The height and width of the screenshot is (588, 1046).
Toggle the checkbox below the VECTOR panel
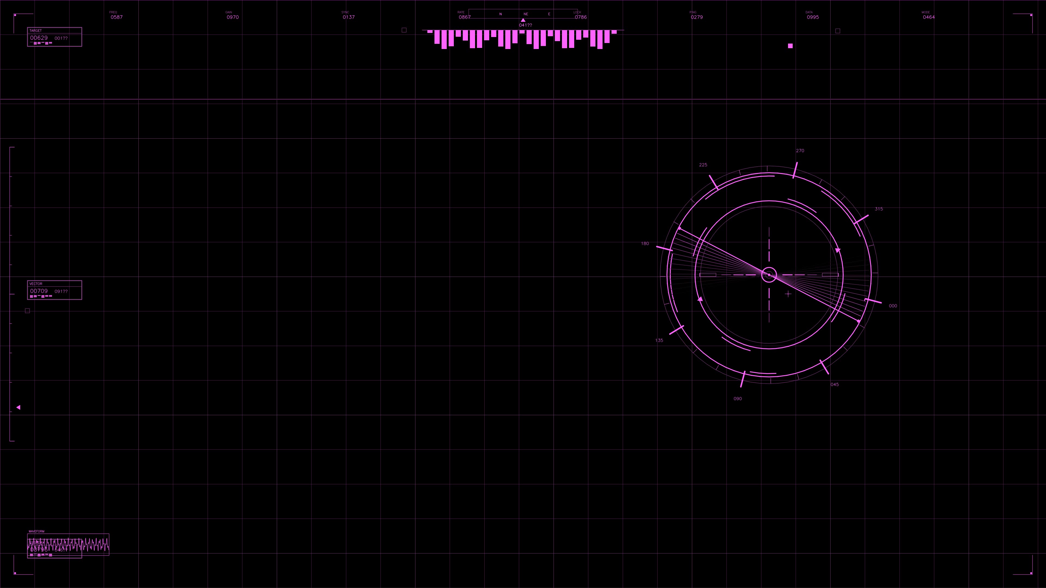[x=27, y=311]
